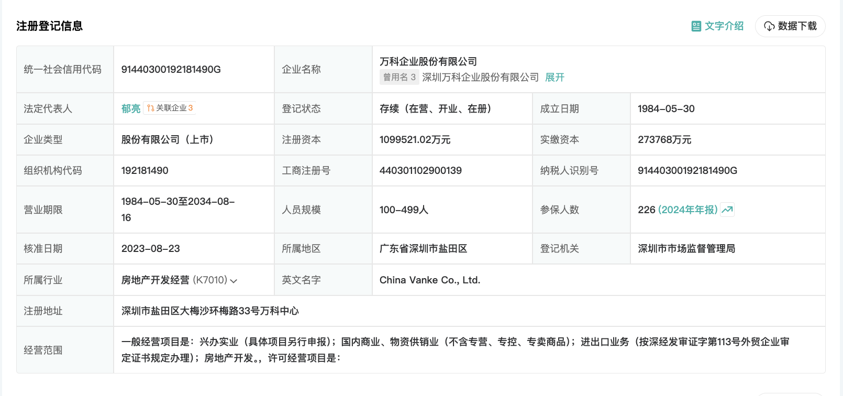The height and width of the screenshot is (396, 843).
Task: Select business registration number 440301102900139
Action: (420, 170)
